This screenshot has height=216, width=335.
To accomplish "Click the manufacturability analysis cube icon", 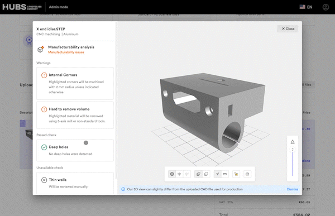I will point(41,49).
